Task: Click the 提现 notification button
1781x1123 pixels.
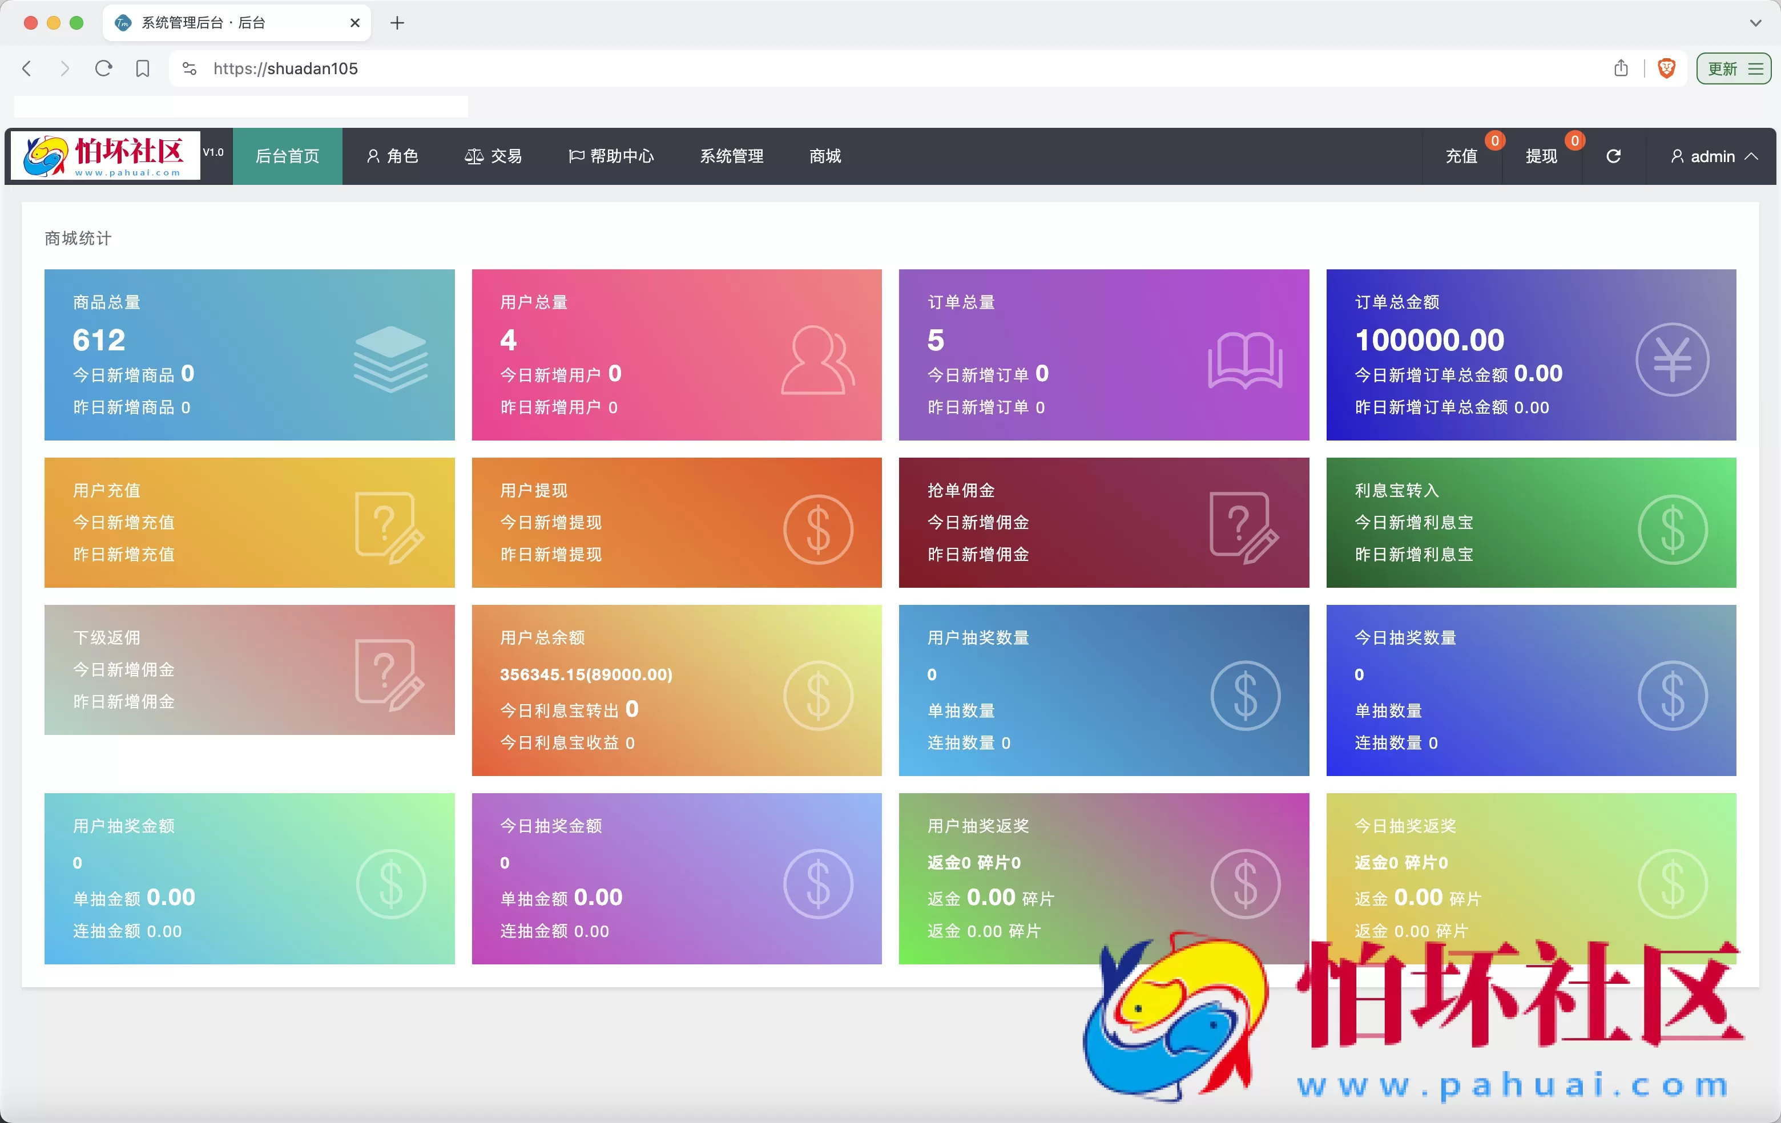Action: point(1541,156)
